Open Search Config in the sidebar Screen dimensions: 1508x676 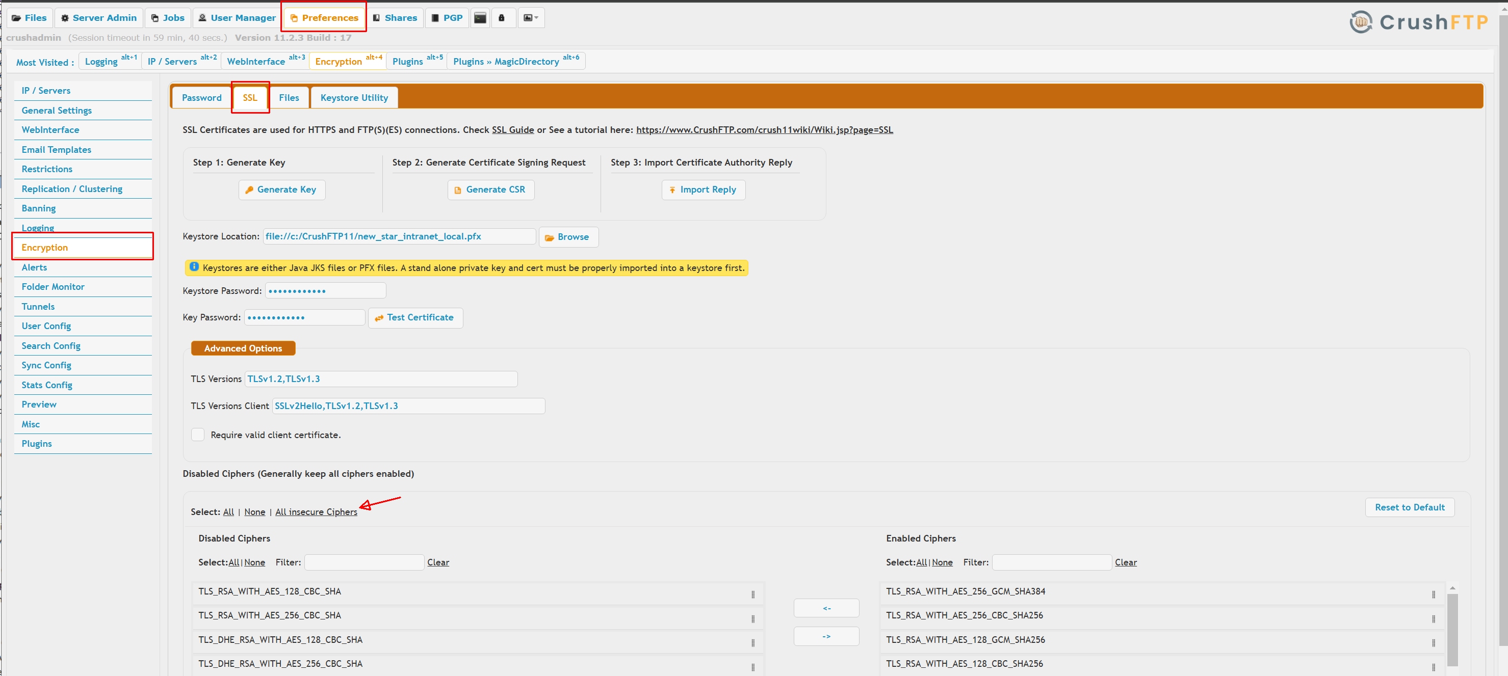pos(83,345)
